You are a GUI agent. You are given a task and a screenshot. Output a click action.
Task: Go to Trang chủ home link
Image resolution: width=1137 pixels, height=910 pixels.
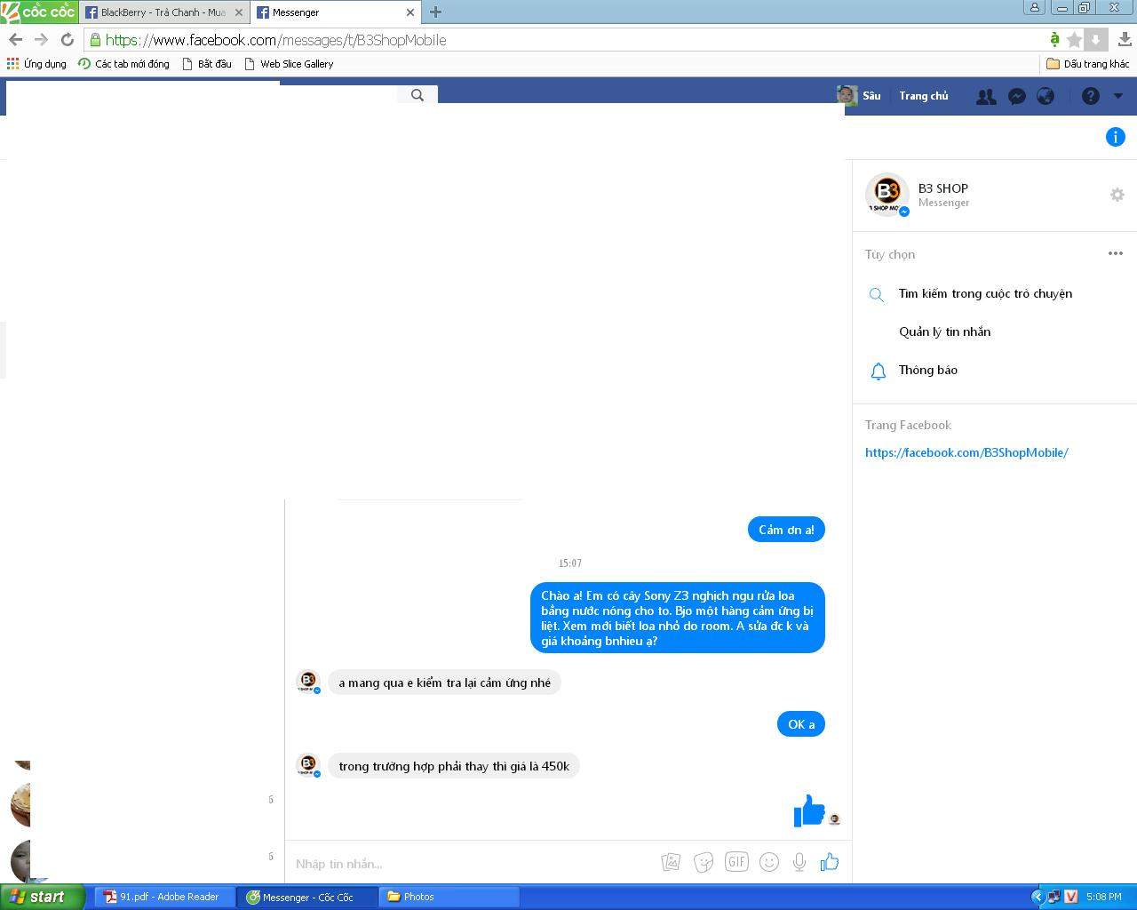click(x=923, y=96)
